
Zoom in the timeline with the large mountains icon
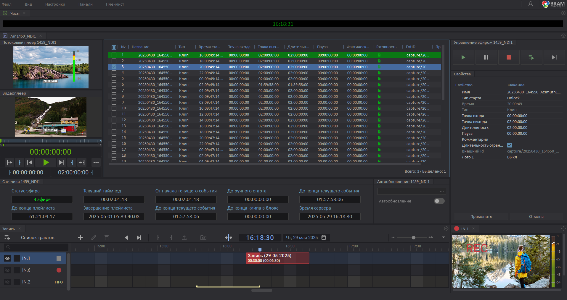(x=431, y=237)
